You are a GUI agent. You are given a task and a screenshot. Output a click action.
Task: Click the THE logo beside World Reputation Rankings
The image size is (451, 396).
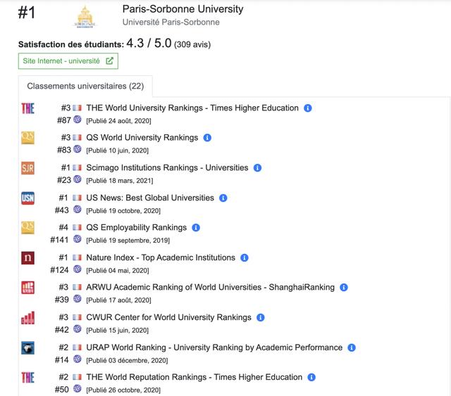pos(28,377)
